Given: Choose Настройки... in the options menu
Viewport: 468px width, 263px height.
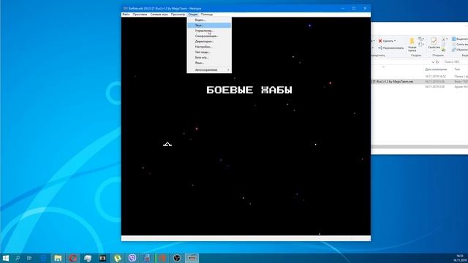Looking at the screenshot, I should [209, 47].
